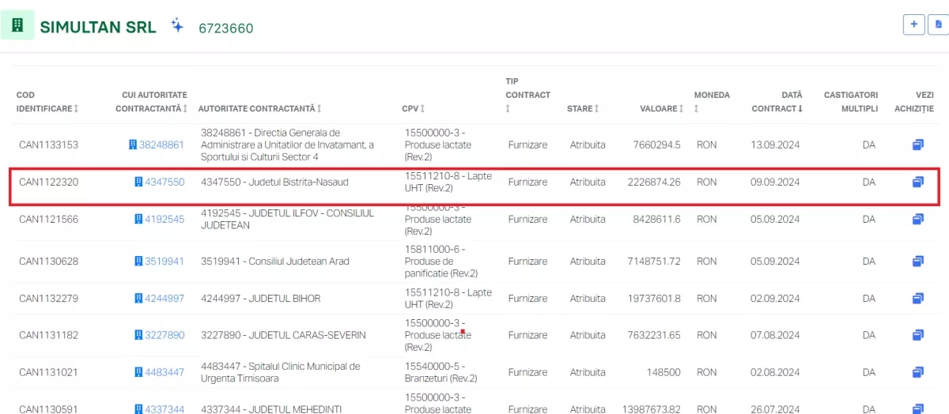Select identifier CAN1132279
Screen dimensions: 949x414
coord(49,298)
